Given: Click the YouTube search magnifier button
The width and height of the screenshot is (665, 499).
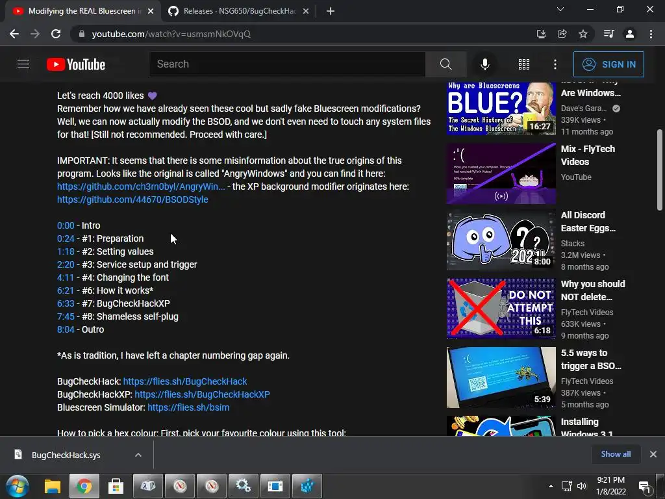Looking at the screenshot, I should [445, 64].
